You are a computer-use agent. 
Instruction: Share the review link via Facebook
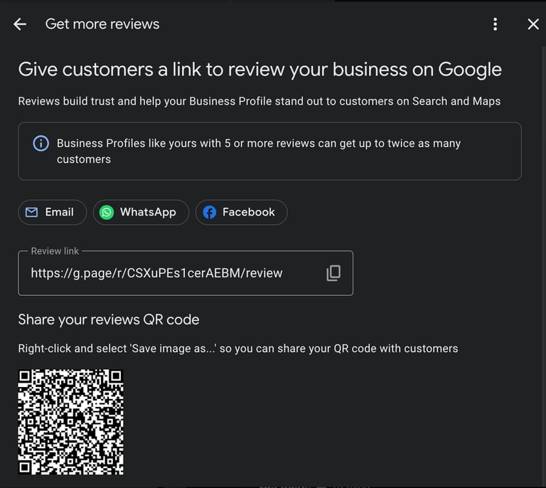(x=241, y=212)
